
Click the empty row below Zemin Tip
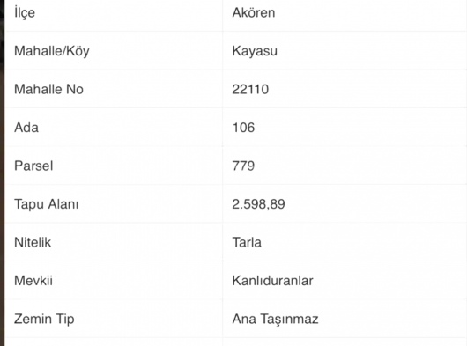coord(235,342)
